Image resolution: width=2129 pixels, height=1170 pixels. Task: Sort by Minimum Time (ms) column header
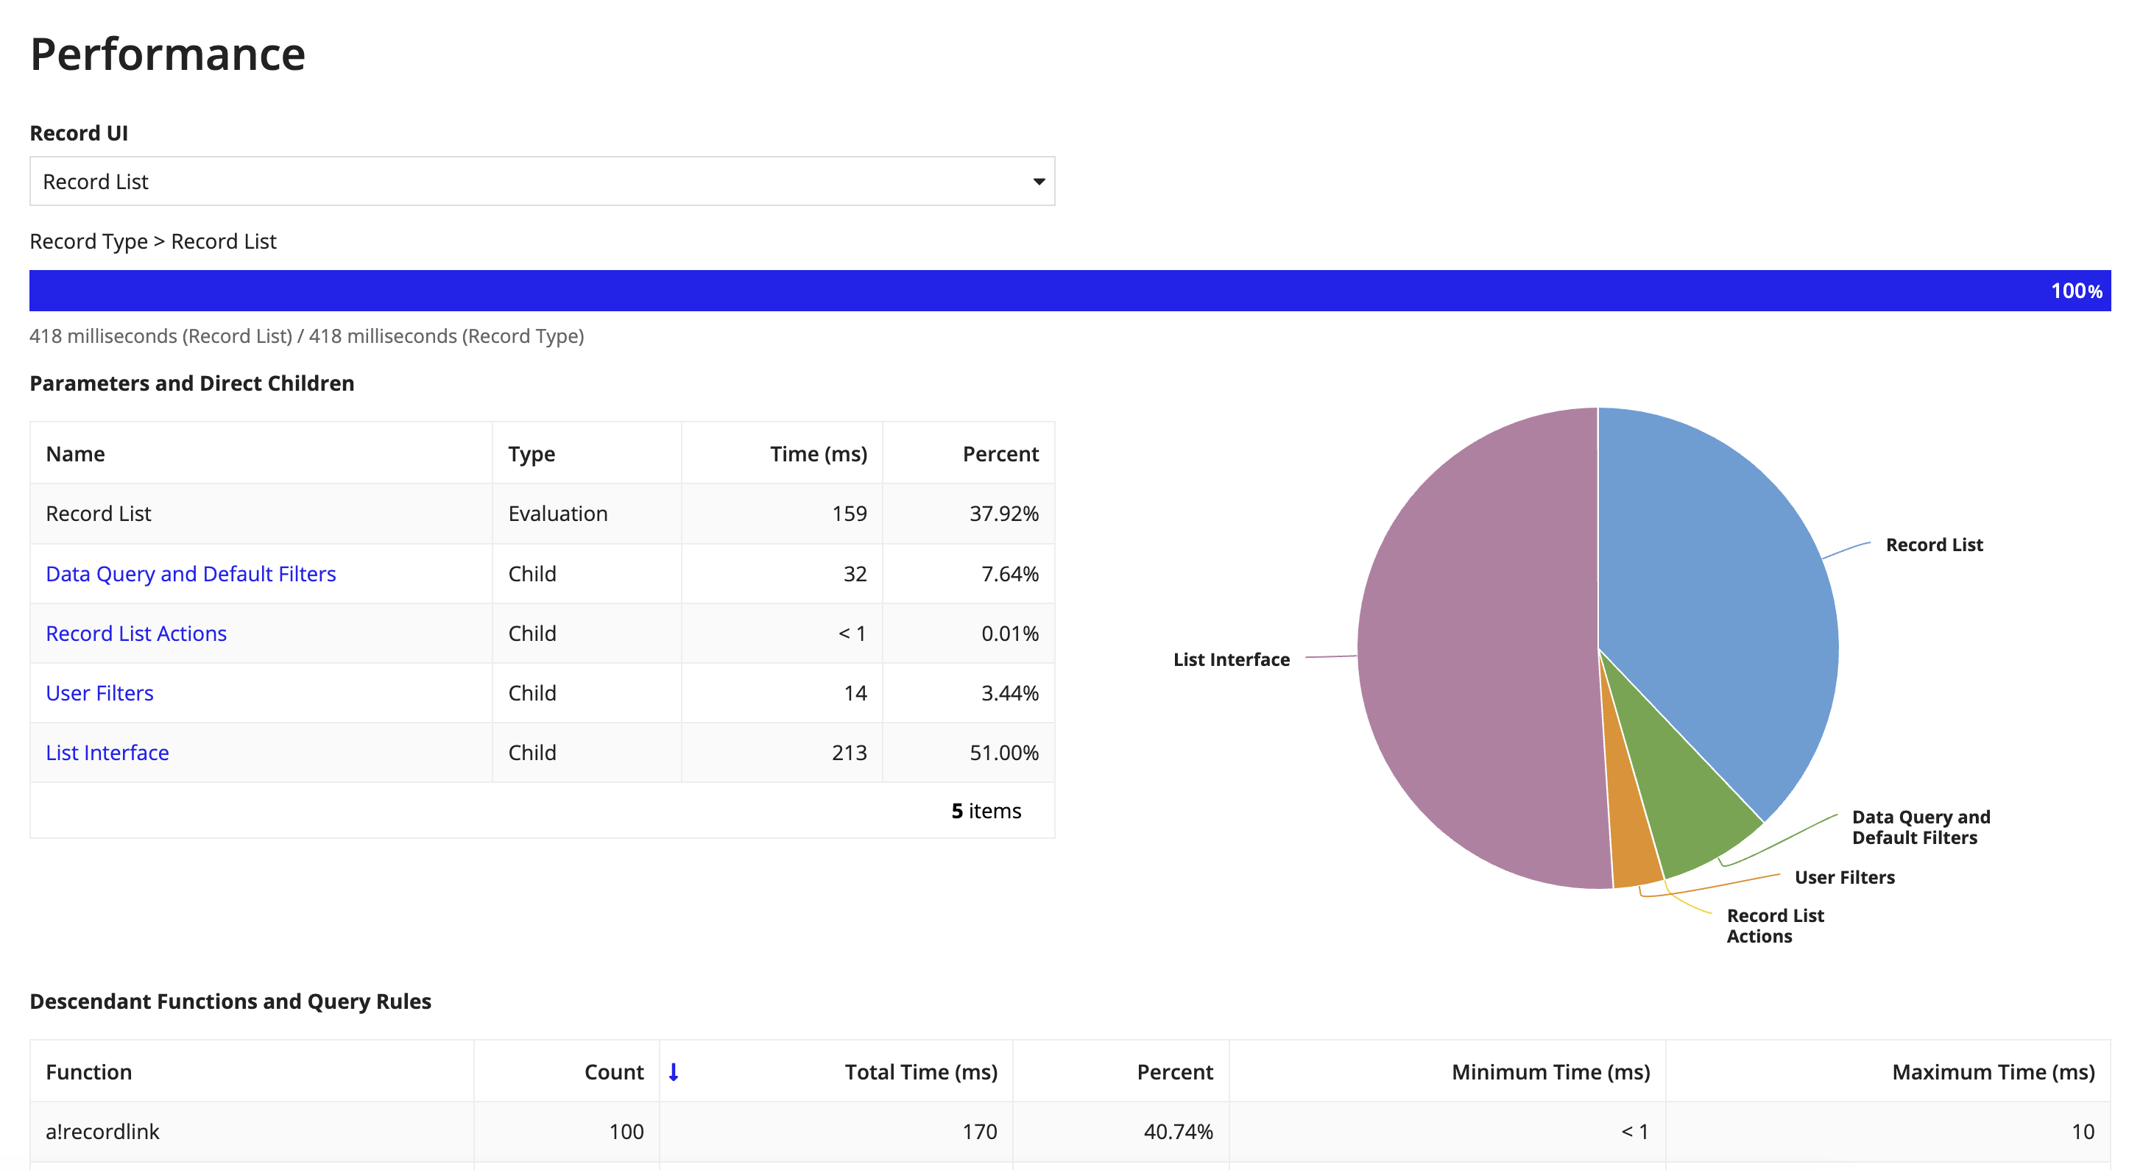click(1550, 1071)
